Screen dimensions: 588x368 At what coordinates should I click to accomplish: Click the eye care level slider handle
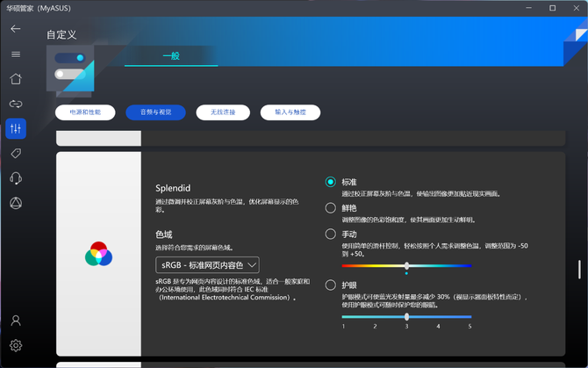(x=407, y=317)
